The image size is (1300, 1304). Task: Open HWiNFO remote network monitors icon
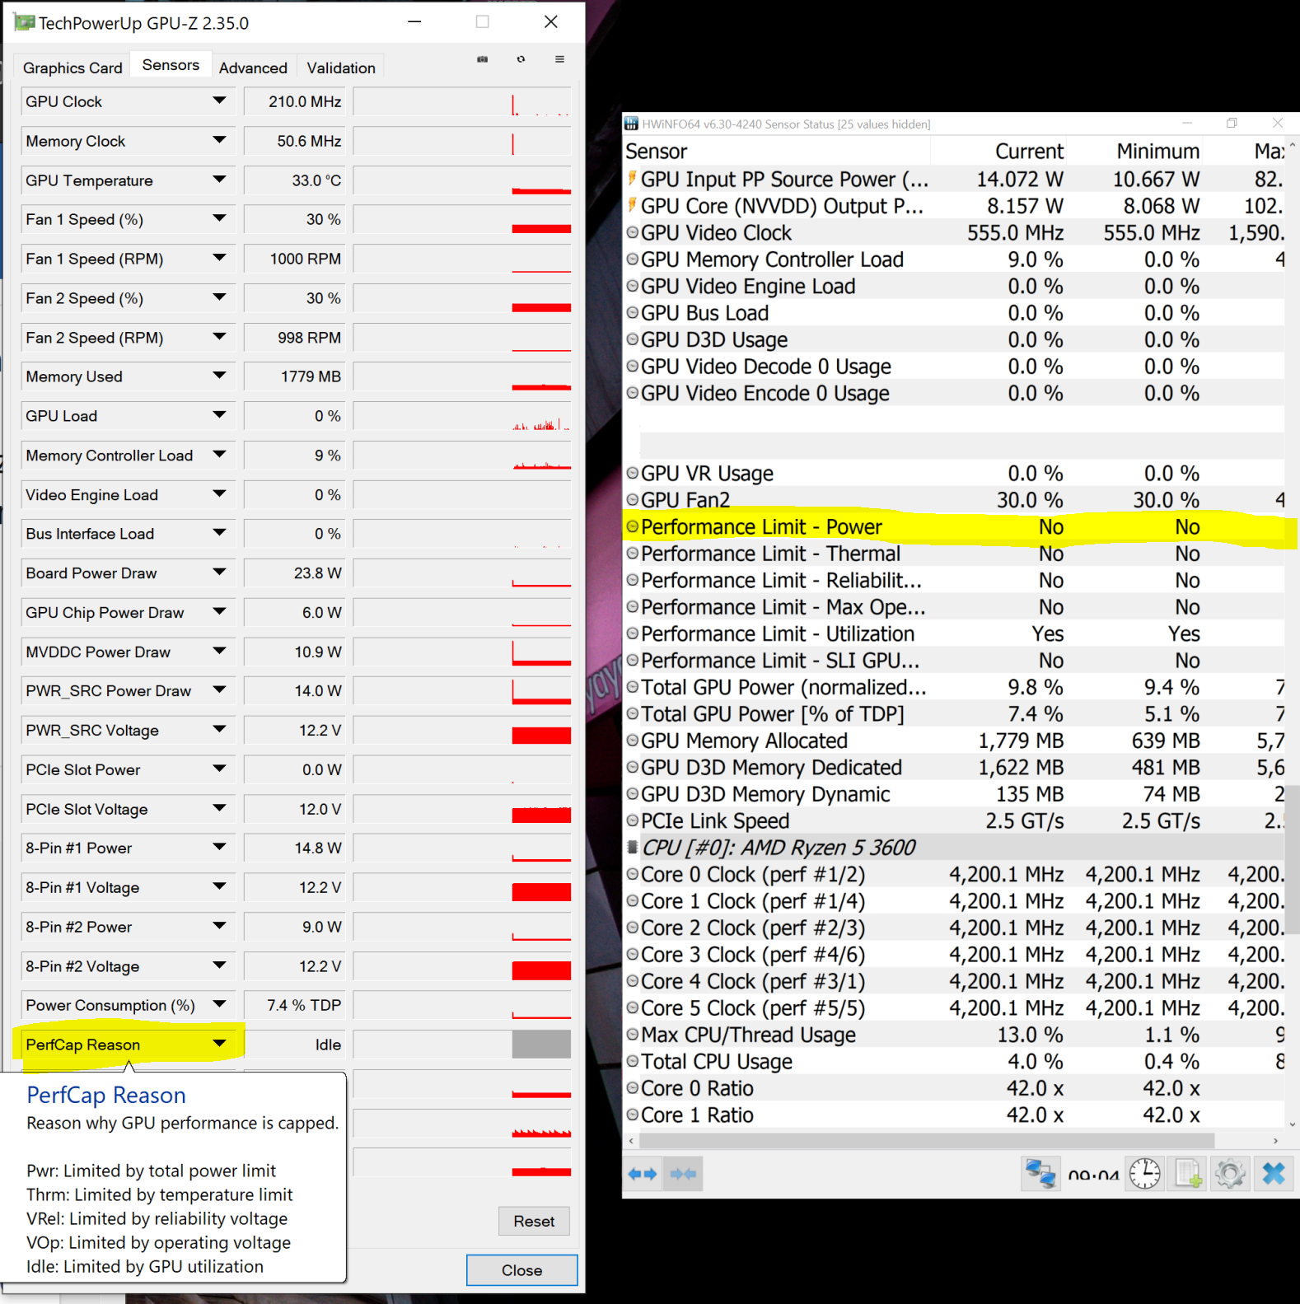coord(1040,1174)
